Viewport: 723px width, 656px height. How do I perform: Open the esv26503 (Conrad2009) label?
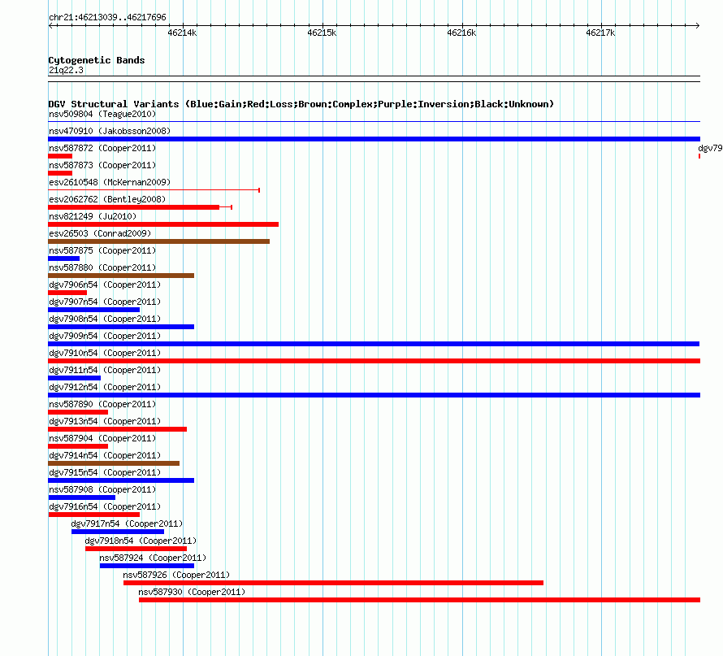tap(100, 233)
